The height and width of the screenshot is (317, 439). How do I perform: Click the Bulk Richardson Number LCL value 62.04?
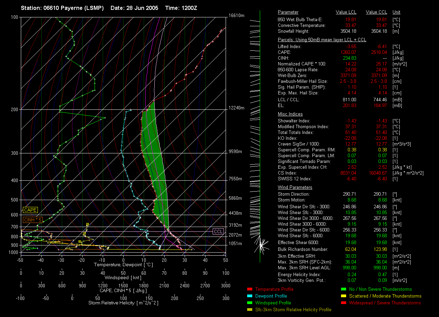pos(350,250)
